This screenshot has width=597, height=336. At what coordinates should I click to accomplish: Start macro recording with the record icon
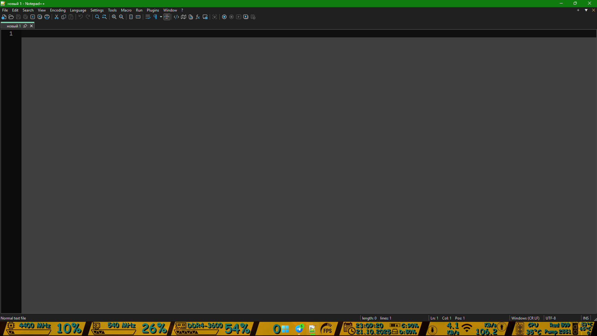[x=224, y=17]
